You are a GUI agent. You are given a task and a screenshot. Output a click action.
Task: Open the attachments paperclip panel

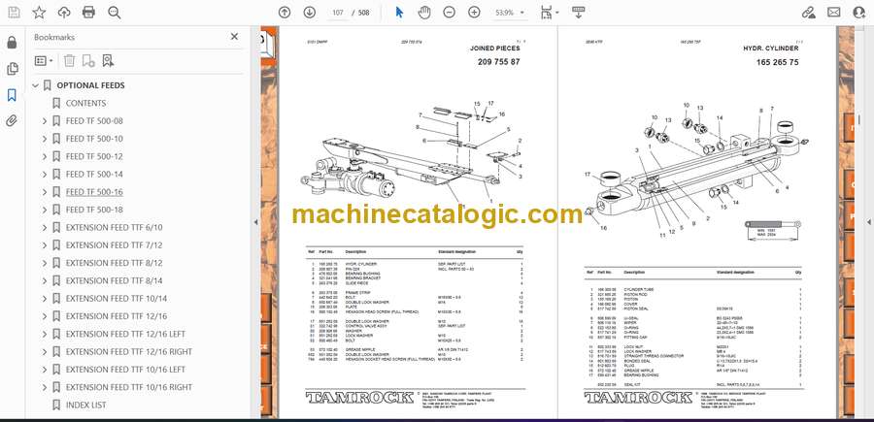pyautogui.click(x=12, y=121)
